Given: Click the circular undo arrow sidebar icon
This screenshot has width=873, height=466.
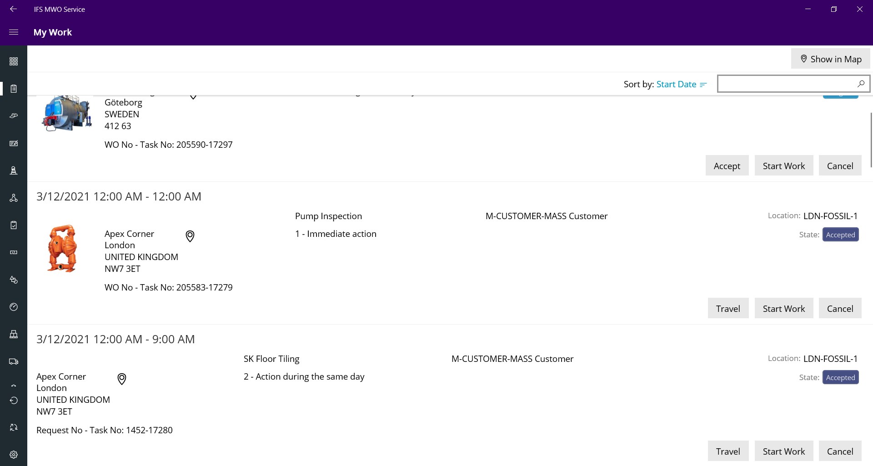Looking at the screenshot, I should click(x=14, y=401).
